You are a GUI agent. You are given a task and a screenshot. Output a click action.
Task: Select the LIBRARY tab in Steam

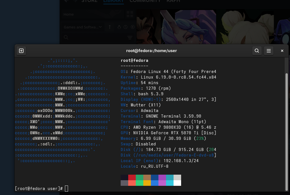(114, 1)
